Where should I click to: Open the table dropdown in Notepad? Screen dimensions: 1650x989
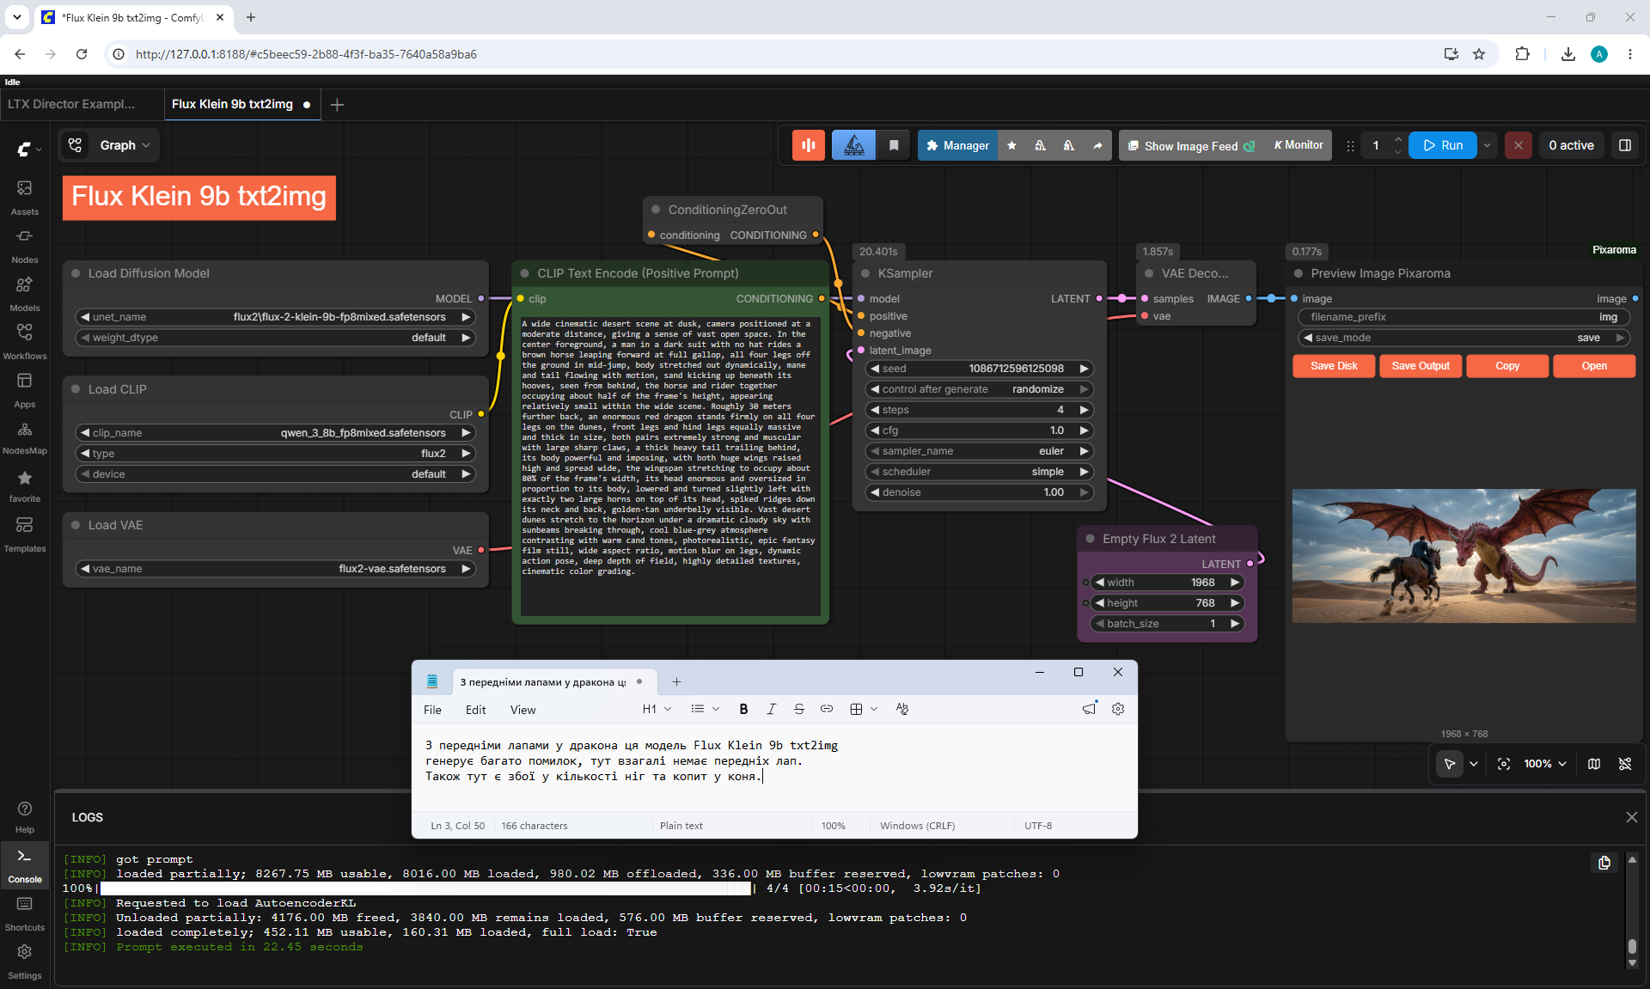(864, 709)
